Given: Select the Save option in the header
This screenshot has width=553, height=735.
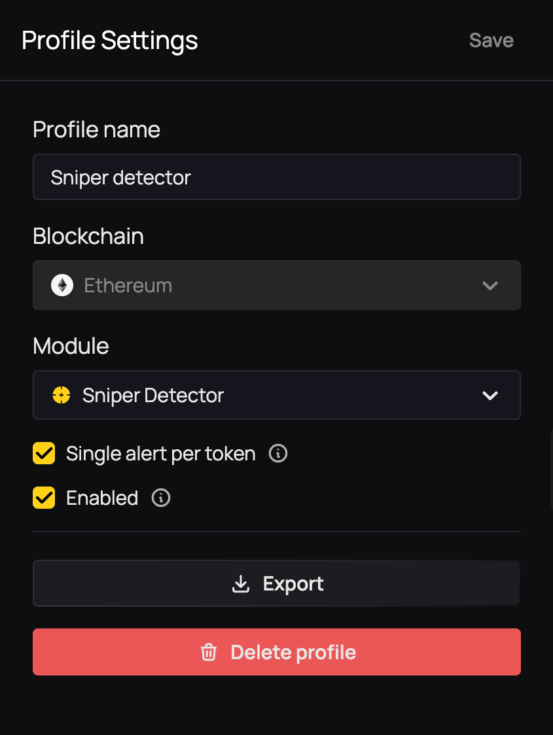Looking at the screenshot, I should pos(491,40).
